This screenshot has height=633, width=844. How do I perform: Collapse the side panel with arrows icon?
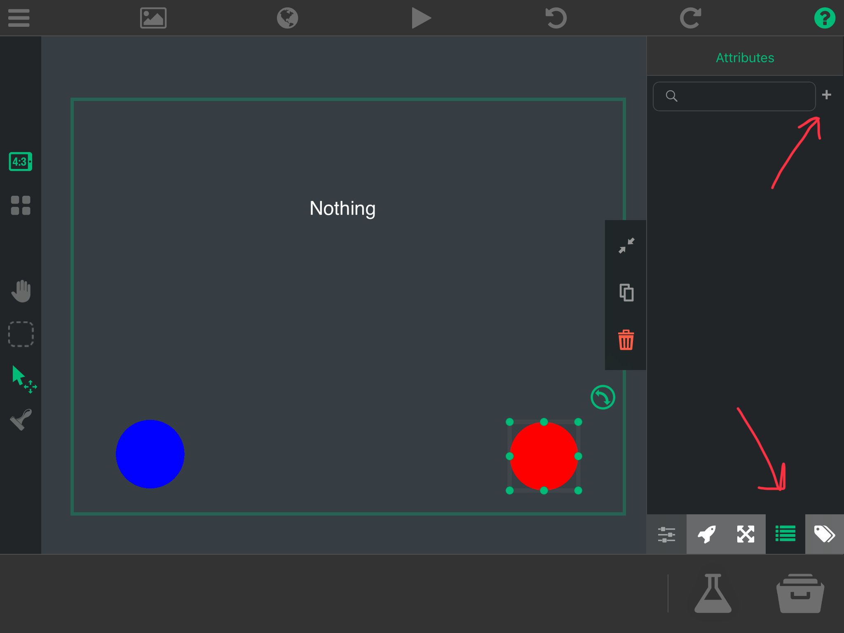pyautogui.click(x=626, y=246)
